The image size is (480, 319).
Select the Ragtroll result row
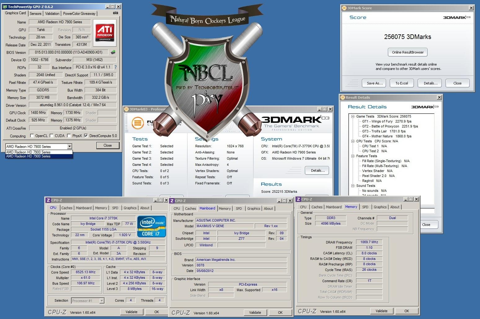coord(372,181)
